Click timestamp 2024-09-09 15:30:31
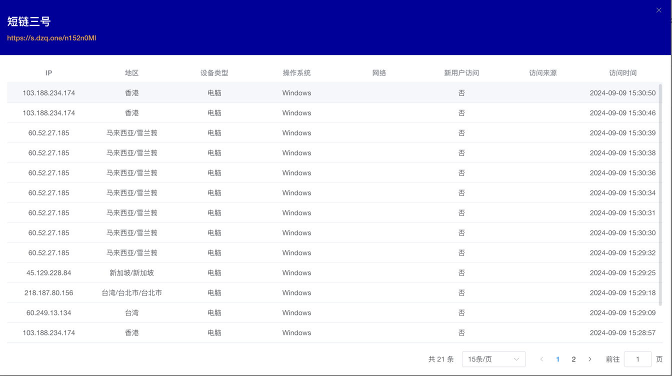This screenshot has height=376, width=672. click(x=622, y=213)
